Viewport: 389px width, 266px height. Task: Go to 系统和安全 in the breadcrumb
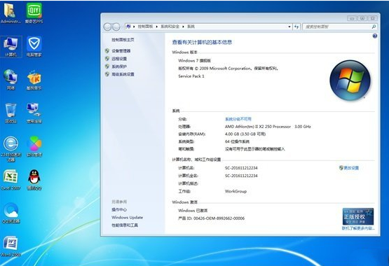tap(170, 27)
